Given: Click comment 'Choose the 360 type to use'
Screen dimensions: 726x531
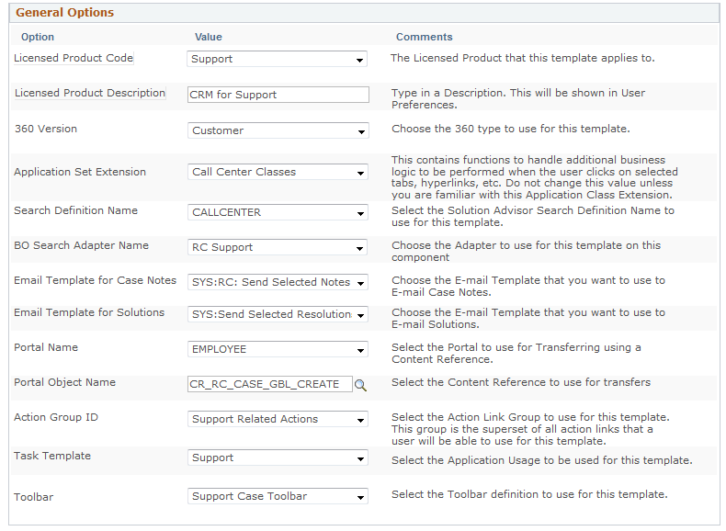Looking at the screenshot, I should click(x=511, y=129).
